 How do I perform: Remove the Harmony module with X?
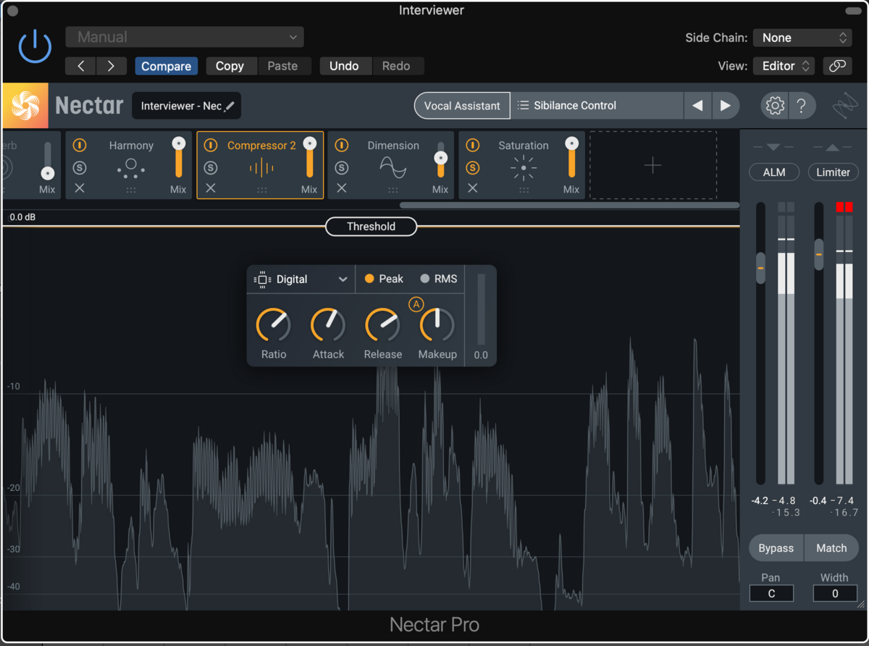pyautogui.click(x=80, y=188)
